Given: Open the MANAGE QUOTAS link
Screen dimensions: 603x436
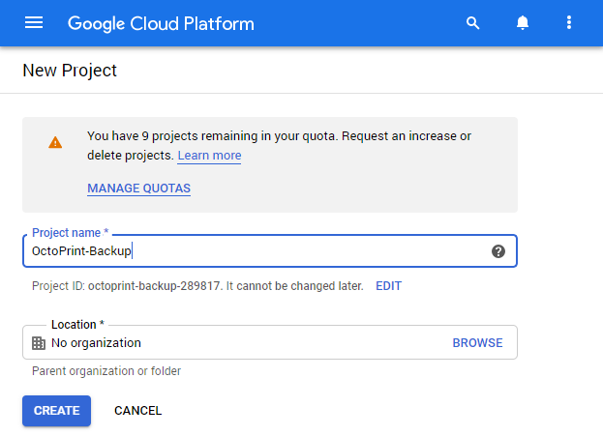Looking at the screenshot, I should [x=138, y=189].
